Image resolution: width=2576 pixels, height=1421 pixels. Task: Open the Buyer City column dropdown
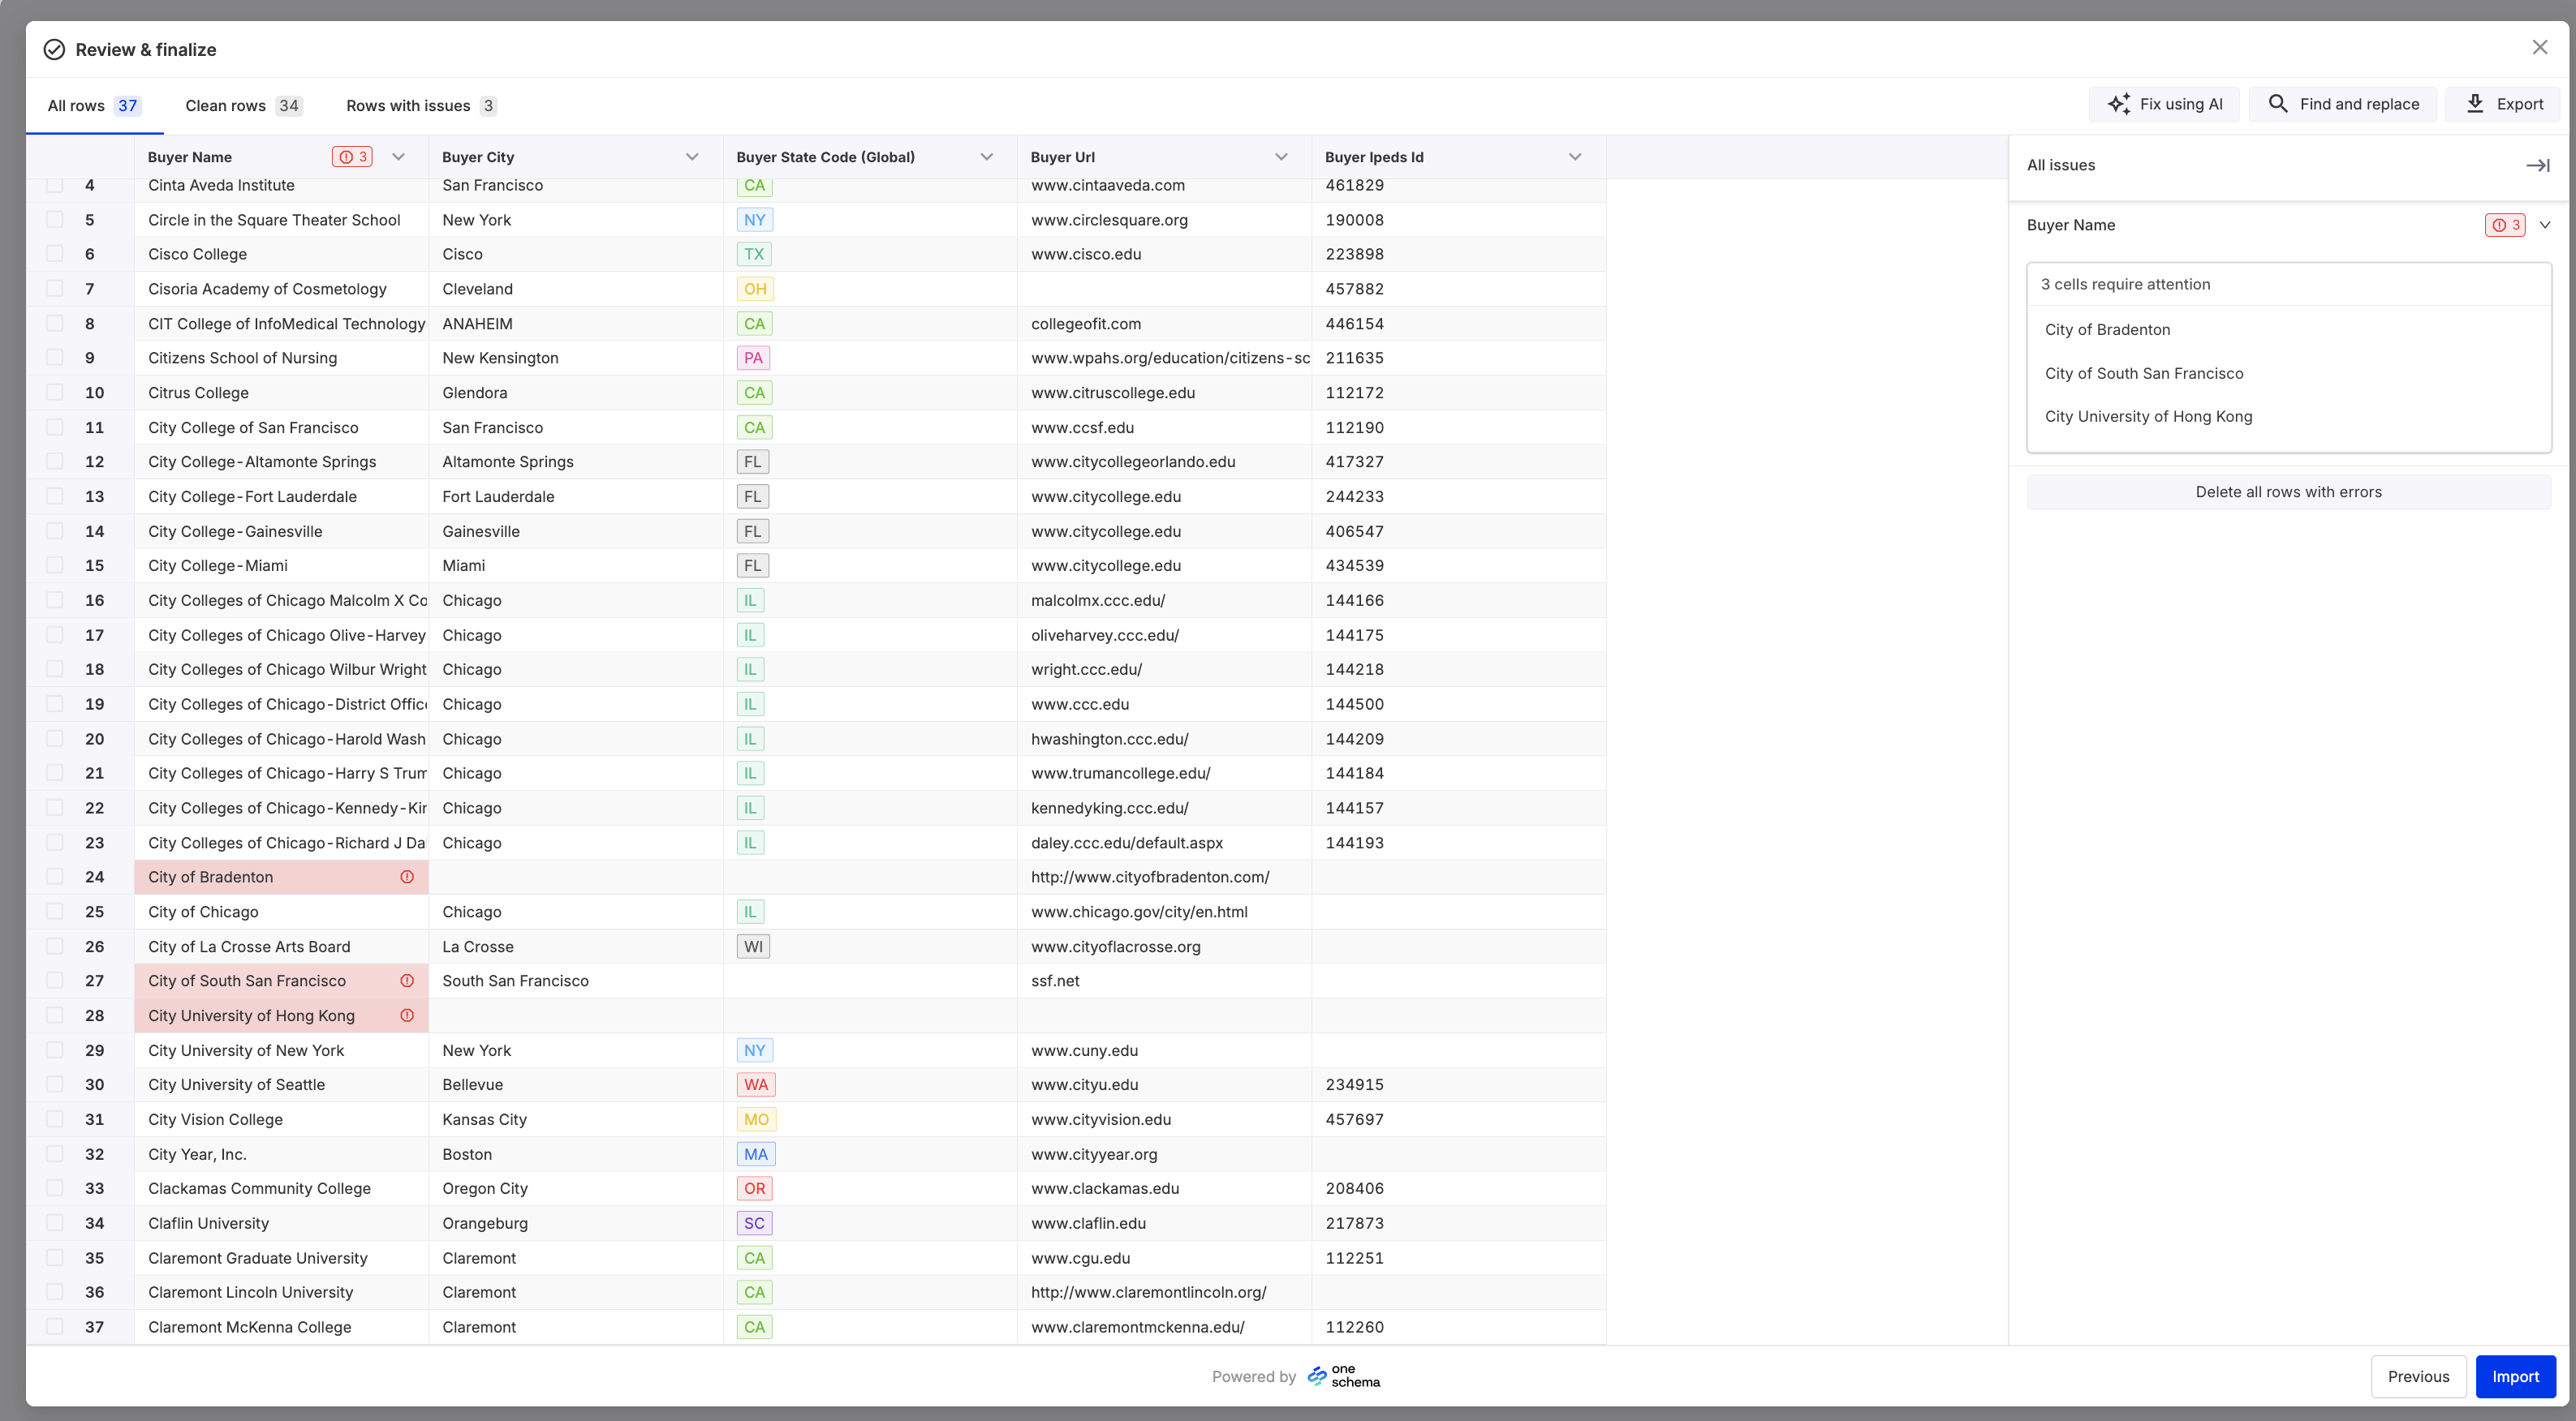[x=692, y=157]
